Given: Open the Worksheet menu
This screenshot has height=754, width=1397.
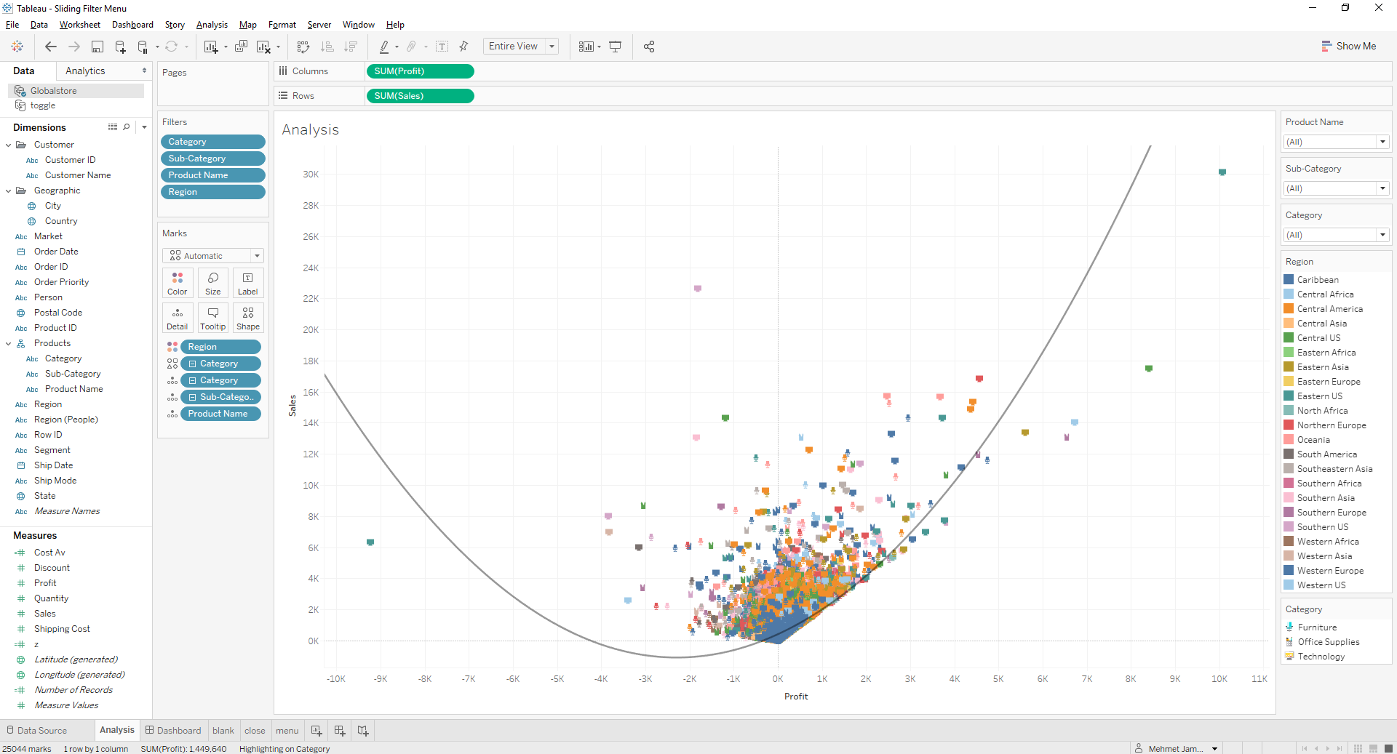Looking at the screenshot, I should point(80,25).
